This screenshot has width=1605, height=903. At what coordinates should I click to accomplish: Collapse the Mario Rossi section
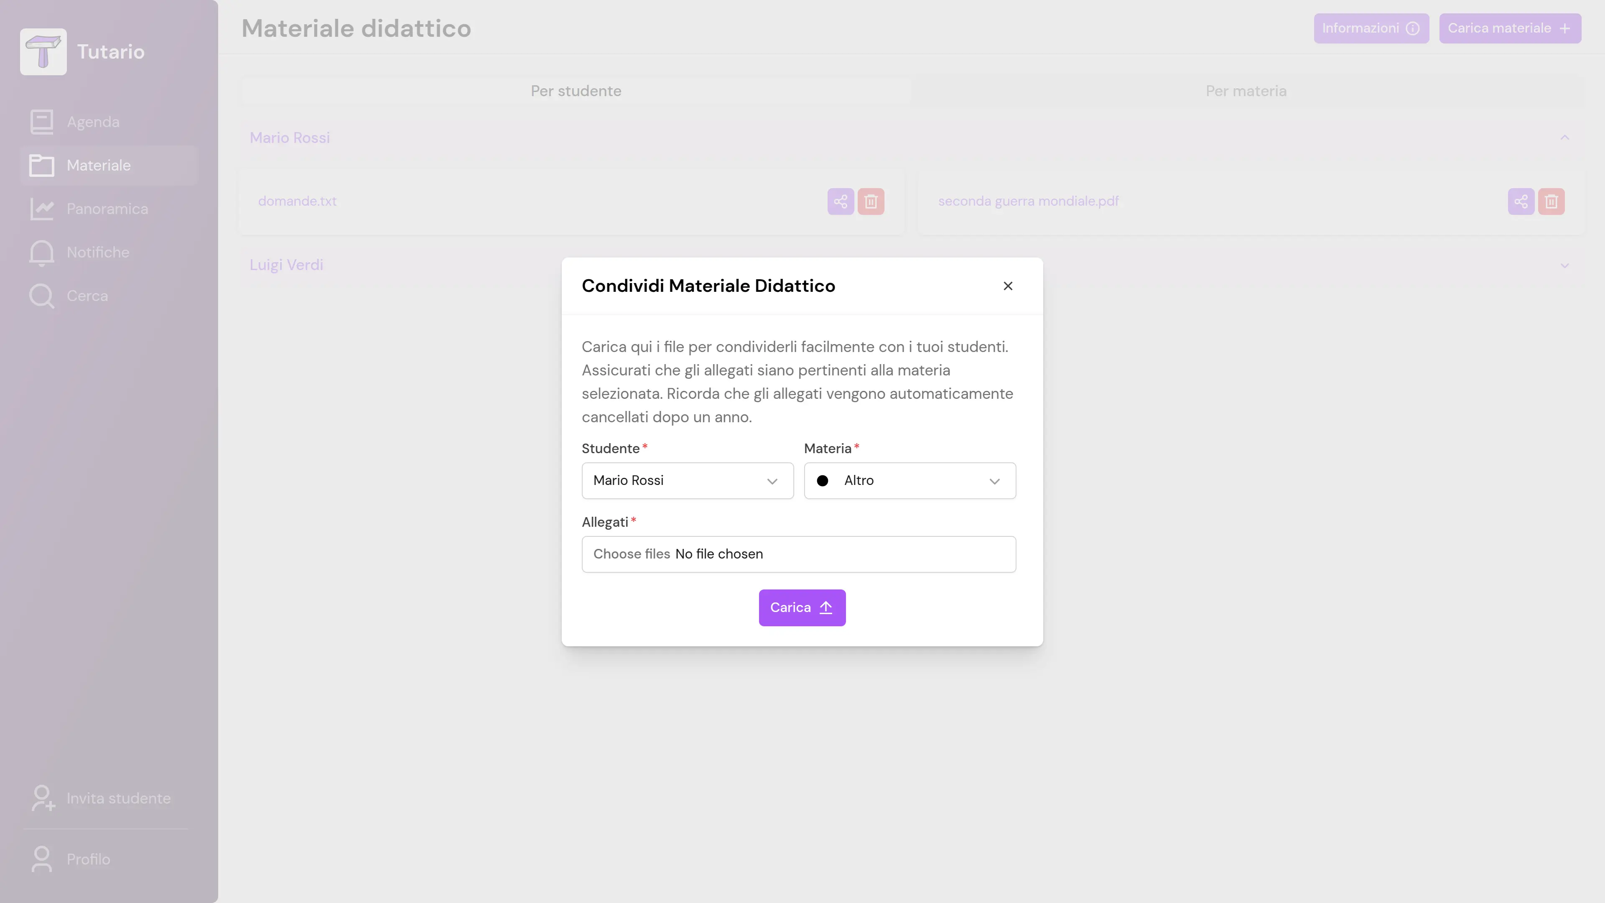tap(1564, 138)
